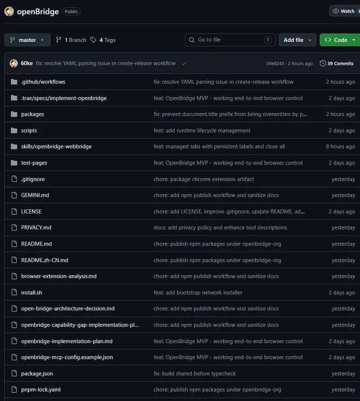
Task: Expand the Add file dropdown
Action: pos(297,40)
